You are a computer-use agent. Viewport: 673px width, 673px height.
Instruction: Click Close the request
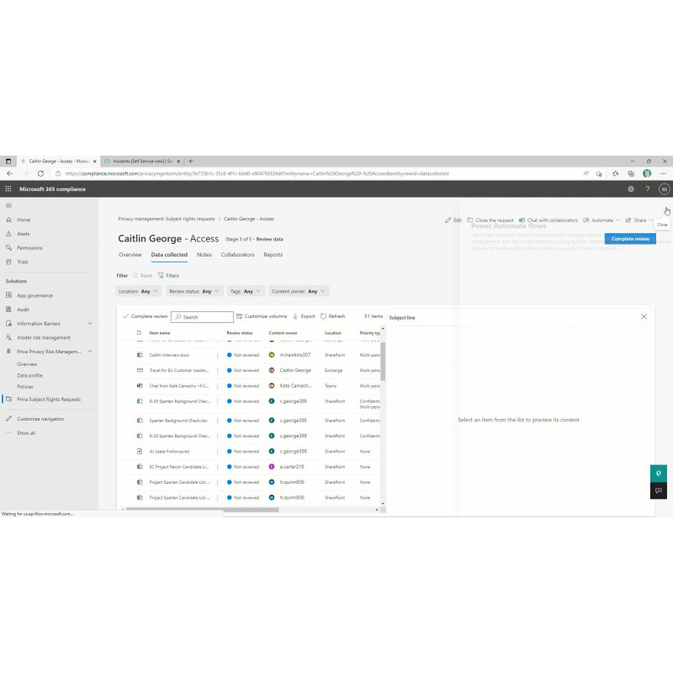[490, 220]
